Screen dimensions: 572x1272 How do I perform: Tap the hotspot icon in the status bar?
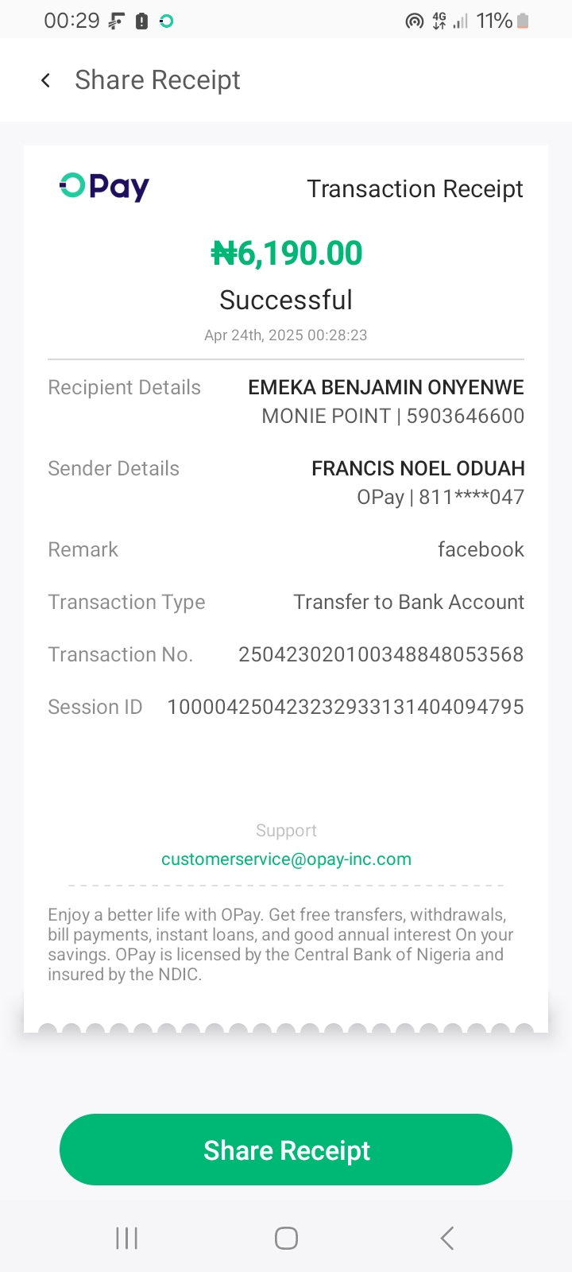(414, 21)
